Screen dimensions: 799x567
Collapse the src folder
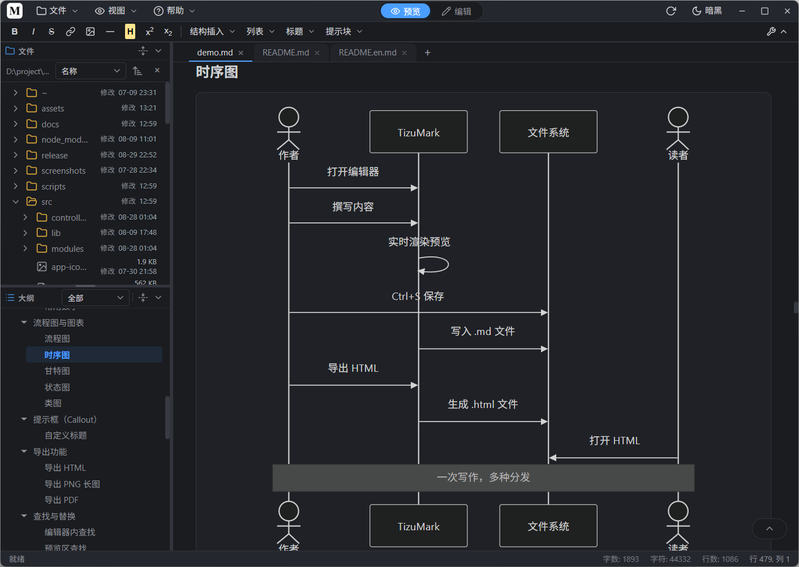[x=16, y=201]
